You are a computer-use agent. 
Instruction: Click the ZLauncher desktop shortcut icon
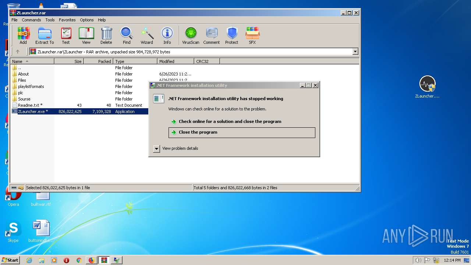427,87
